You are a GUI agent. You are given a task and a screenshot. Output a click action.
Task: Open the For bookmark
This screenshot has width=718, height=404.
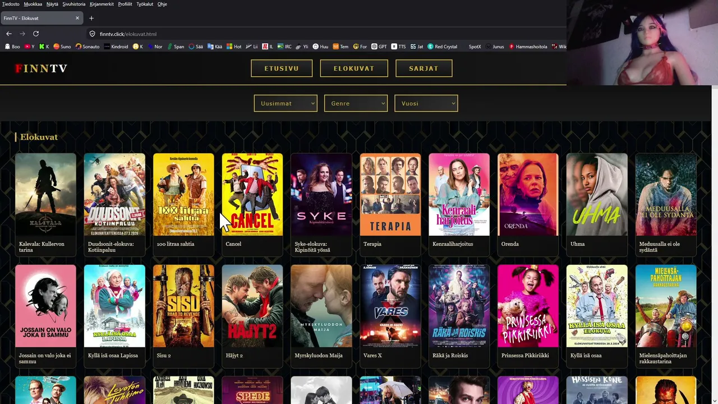point(360,47)
